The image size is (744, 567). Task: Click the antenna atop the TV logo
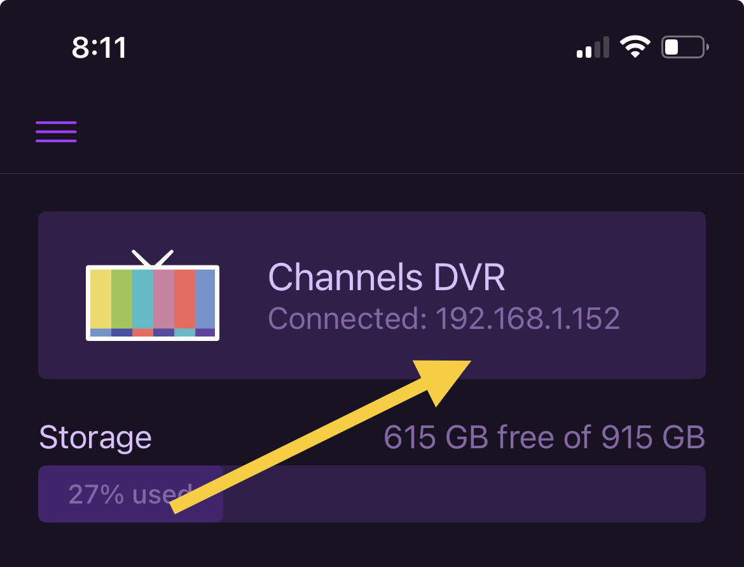153,258
